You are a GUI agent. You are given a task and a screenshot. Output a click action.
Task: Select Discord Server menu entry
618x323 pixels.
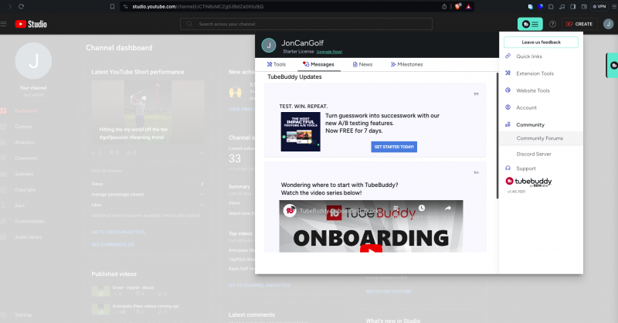pos(533,154)
